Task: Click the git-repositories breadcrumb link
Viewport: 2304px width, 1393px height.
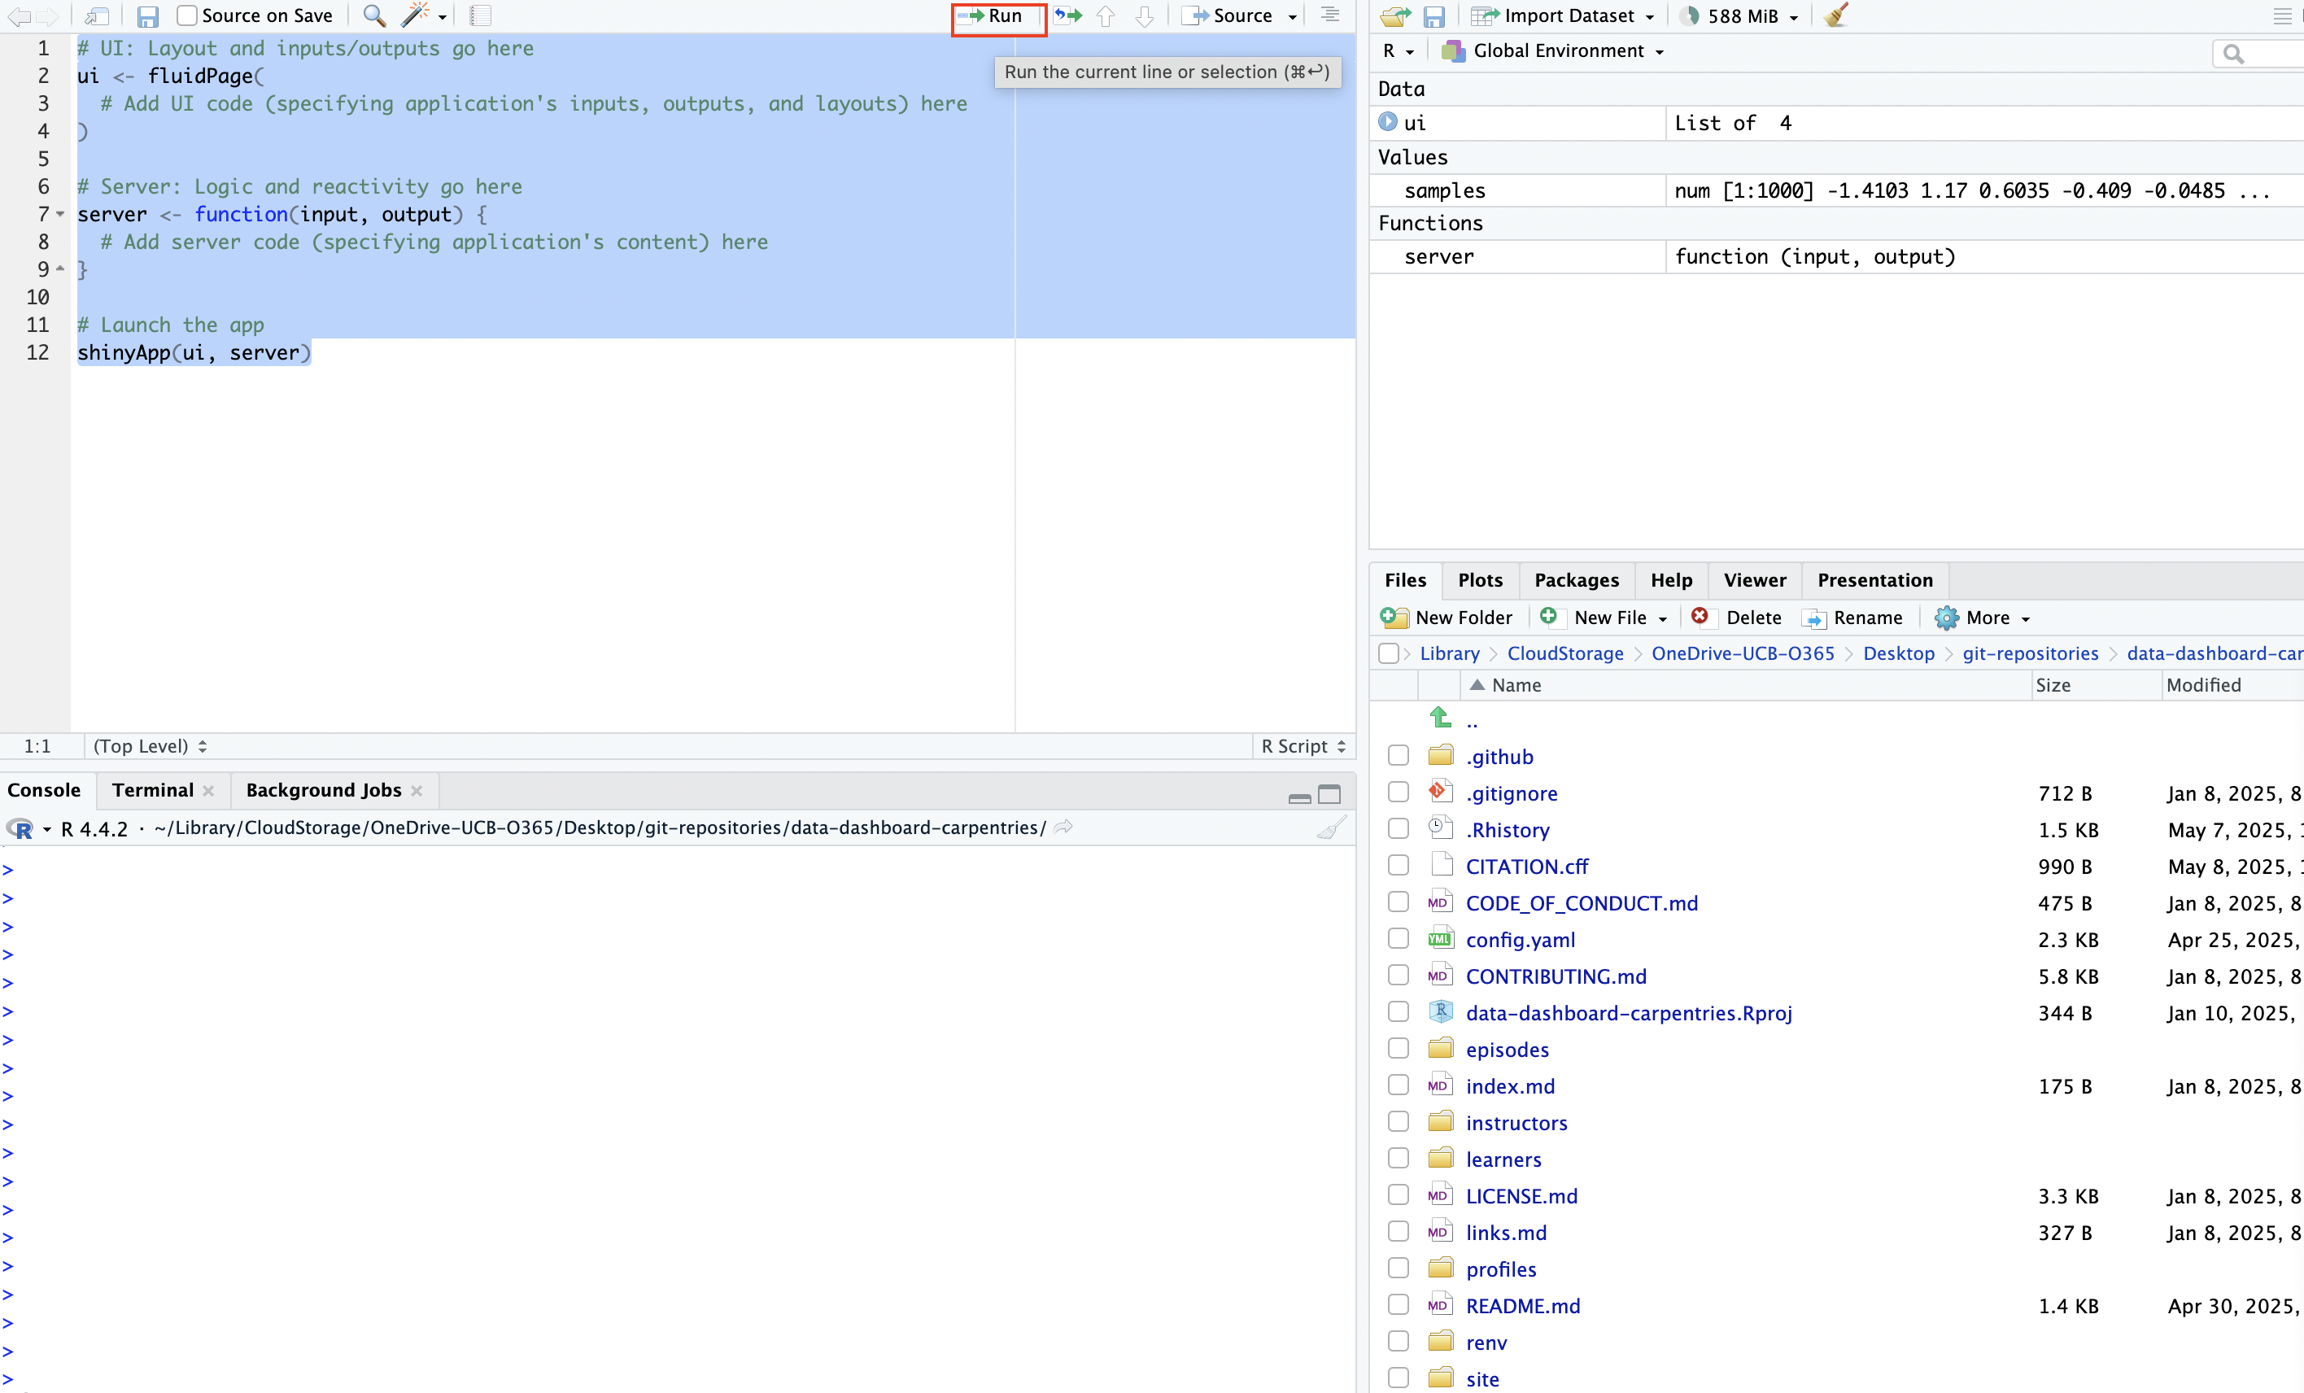Action: 2030,653
